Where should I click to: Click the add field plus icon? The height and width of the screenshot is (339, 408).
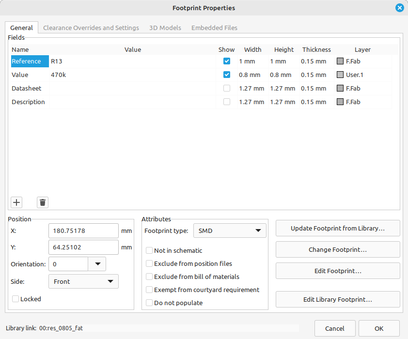pyautogui.click(x=16, y=202)
